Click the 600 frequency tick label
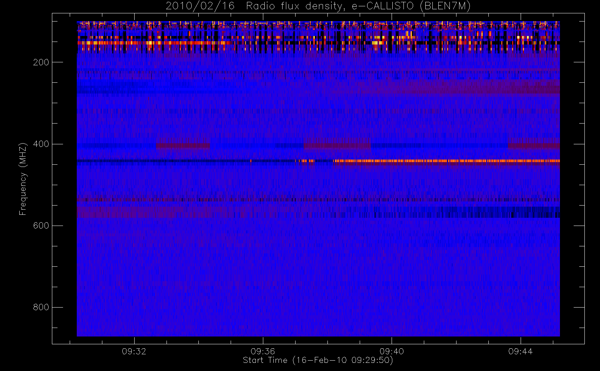Image resolution: width=600 pixels, height=371 pixels. (41, 226)
